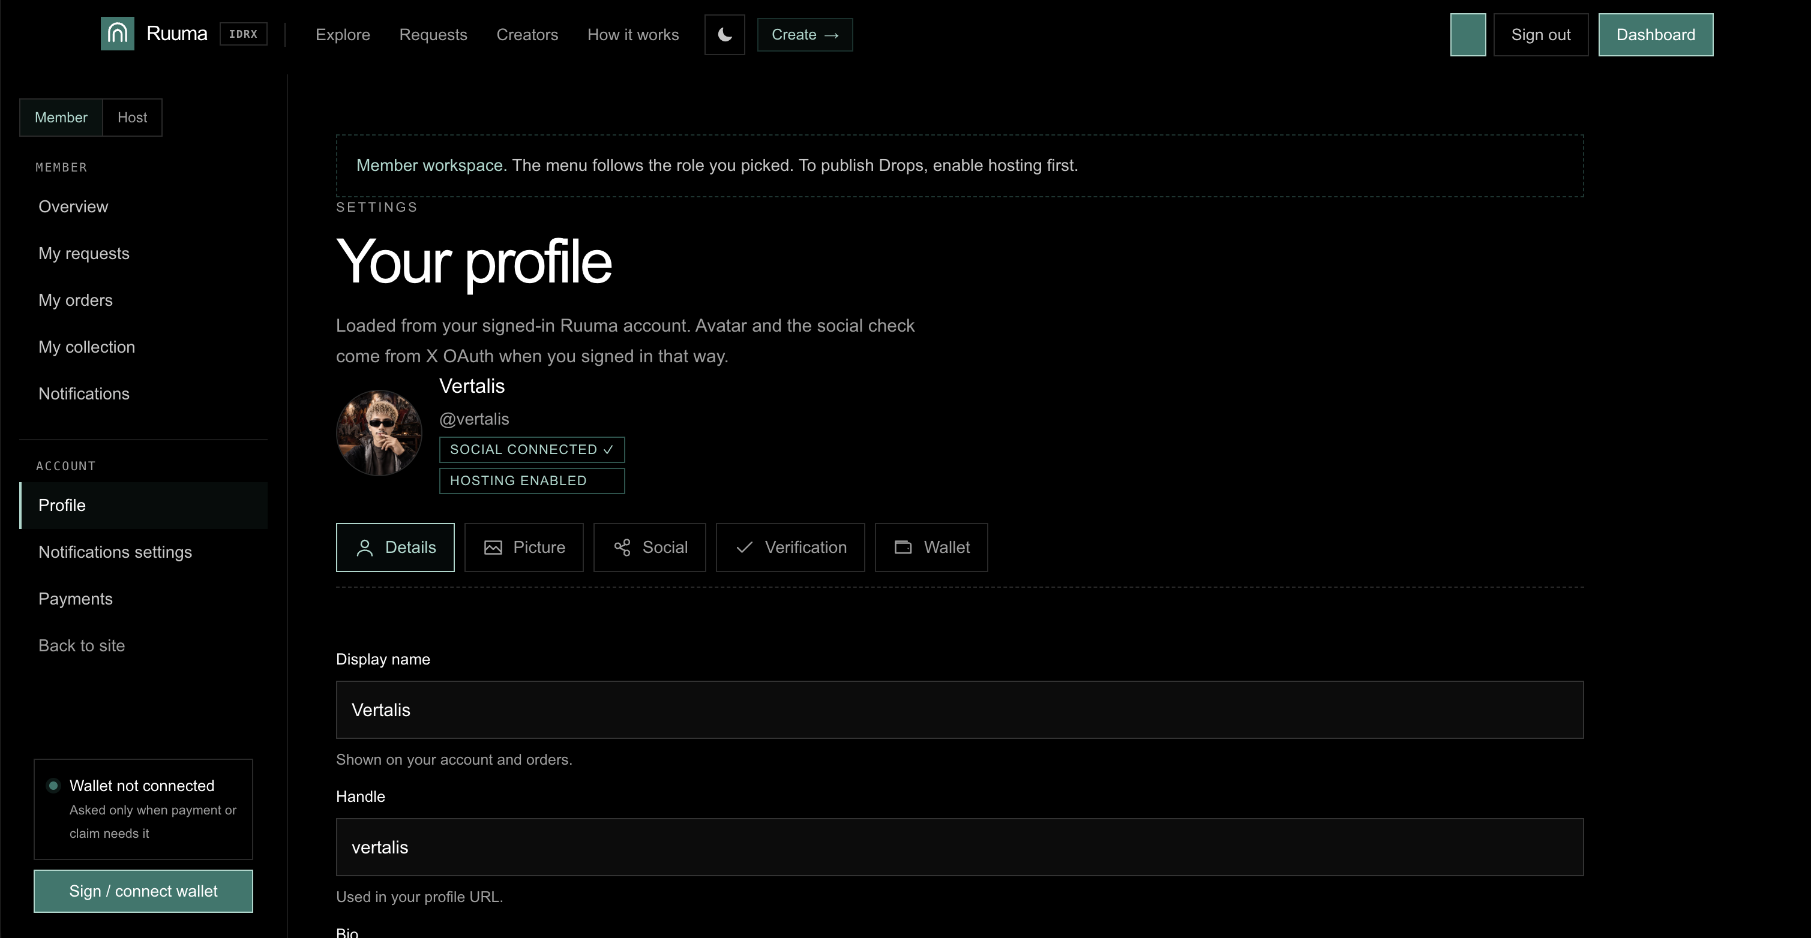This screenshot has height=938, width=1811.
Task: Click "Member workspace." notice text
Action: 431,165
